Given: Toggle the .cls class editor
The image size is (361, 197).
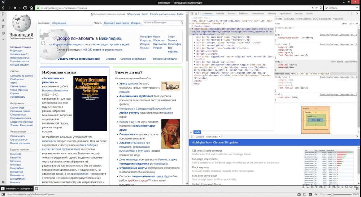Looking at the screenshot, I should pos(351,23).
